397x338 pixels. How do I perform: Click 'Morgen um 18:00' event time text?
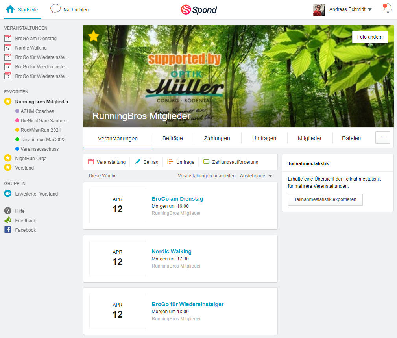coord(170,311)
